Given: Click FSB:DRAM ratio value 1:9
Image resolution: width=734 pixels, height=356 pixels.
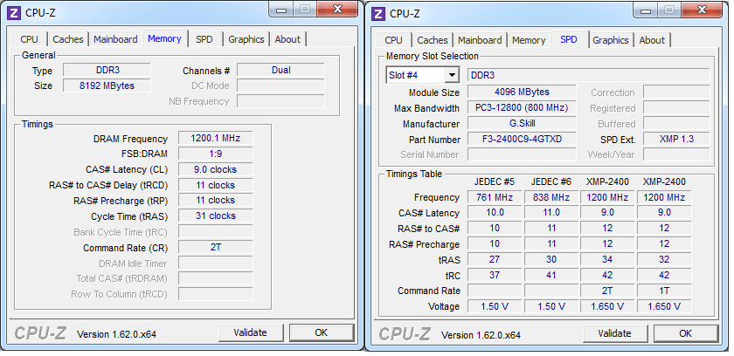Looking at the screenshot, I should pos(215,154).
